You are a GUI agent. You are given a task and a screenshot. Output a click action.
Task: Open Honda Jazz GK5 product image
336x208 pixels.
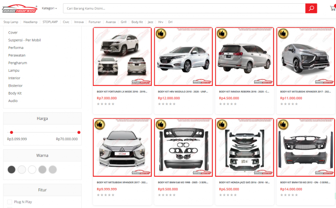[x=245, y=147]
